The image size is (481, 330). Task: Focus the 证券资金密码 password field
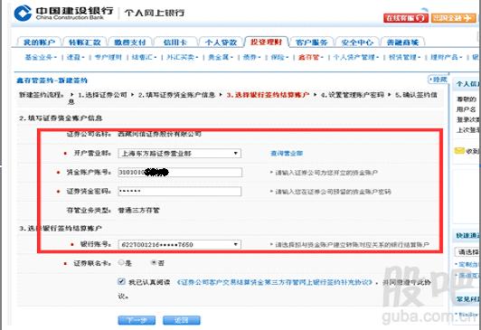pyautogui.click(x=180, y=192)
